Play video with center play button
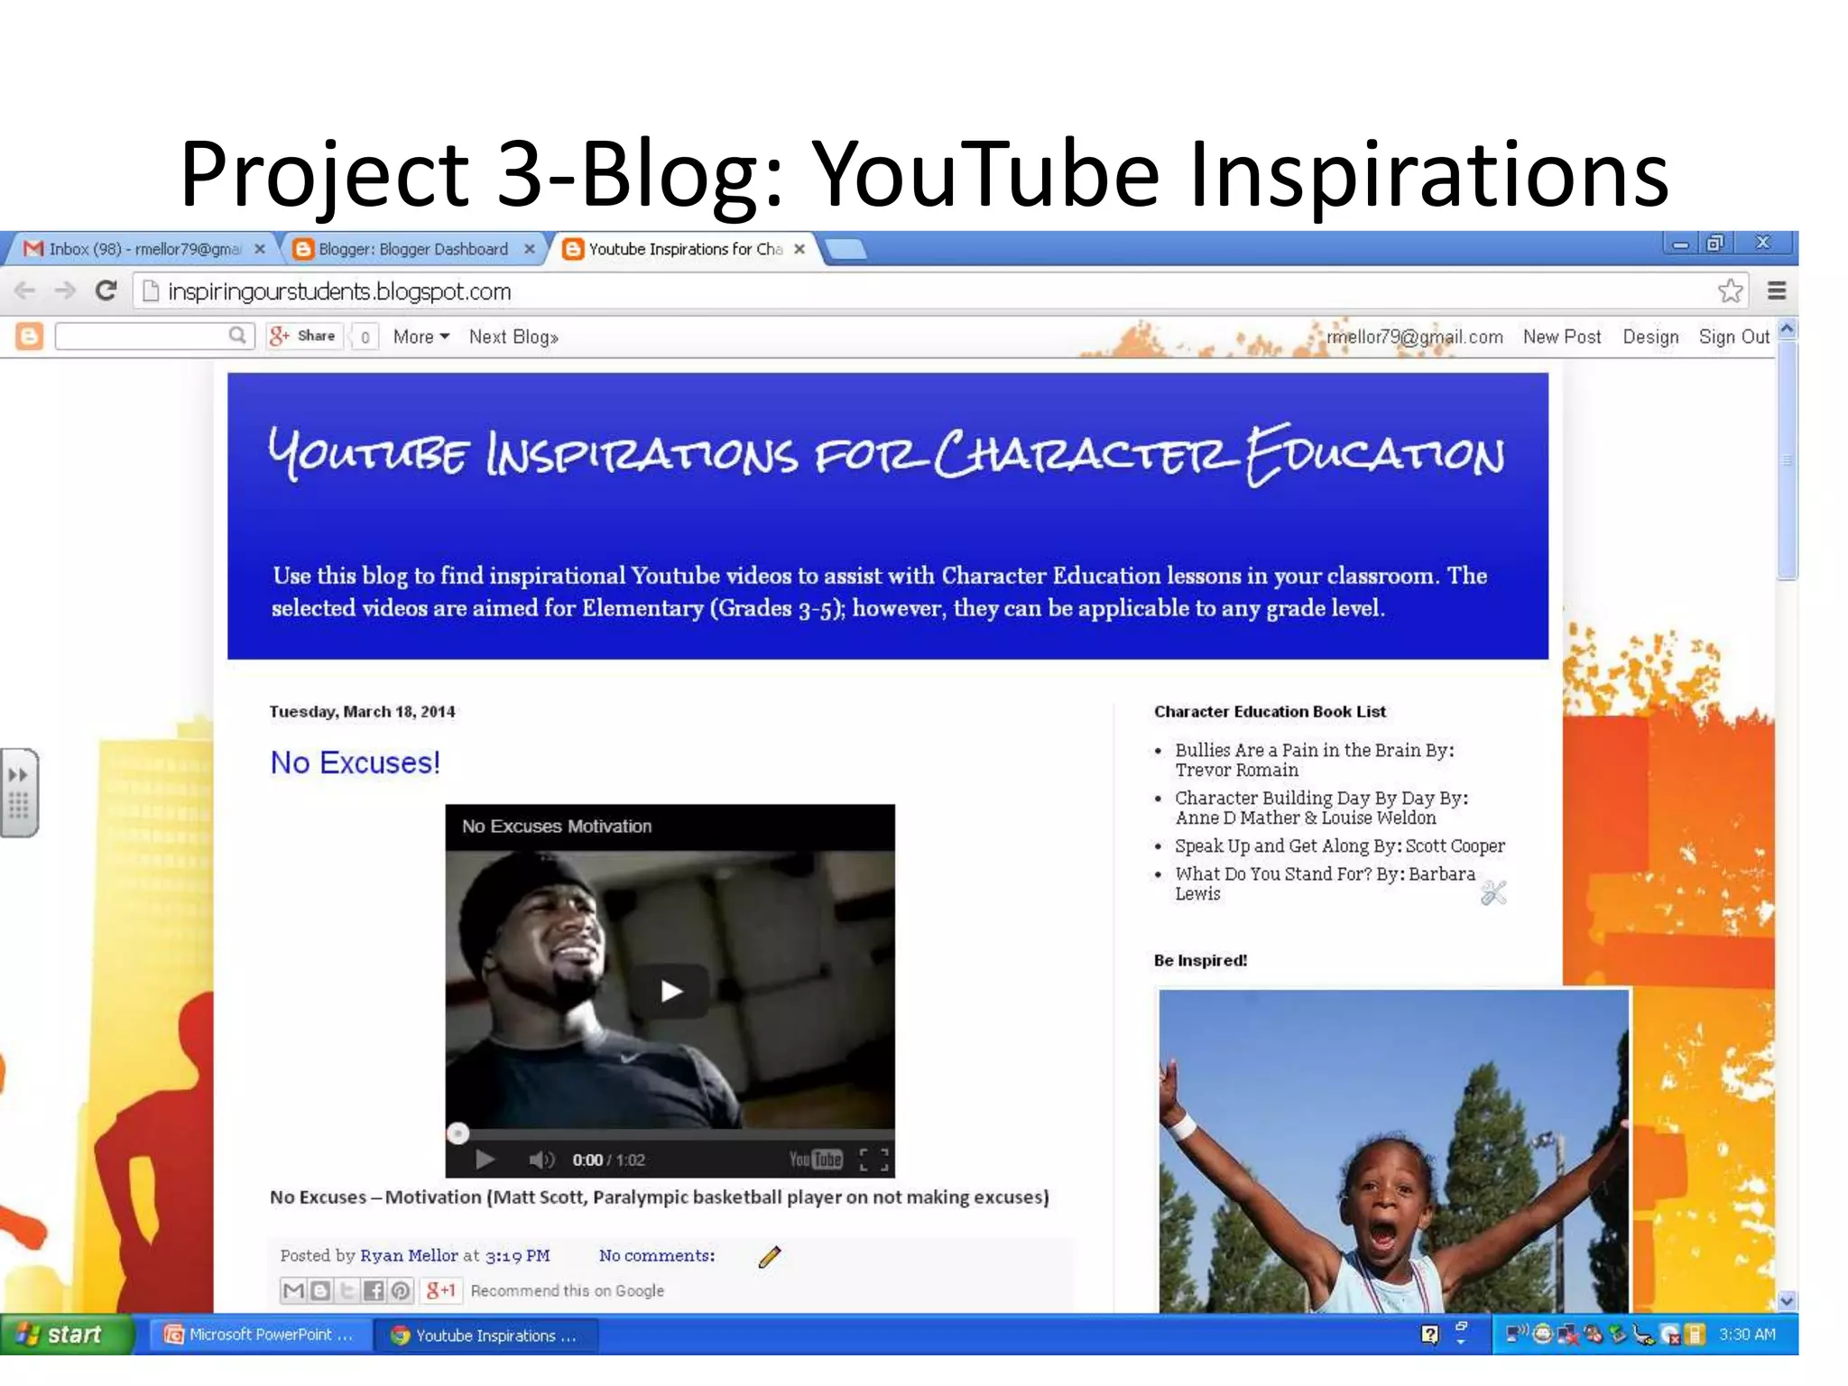Image resolution: width=1848 pixels, height=1386 pixels. (x=670, y=991)
